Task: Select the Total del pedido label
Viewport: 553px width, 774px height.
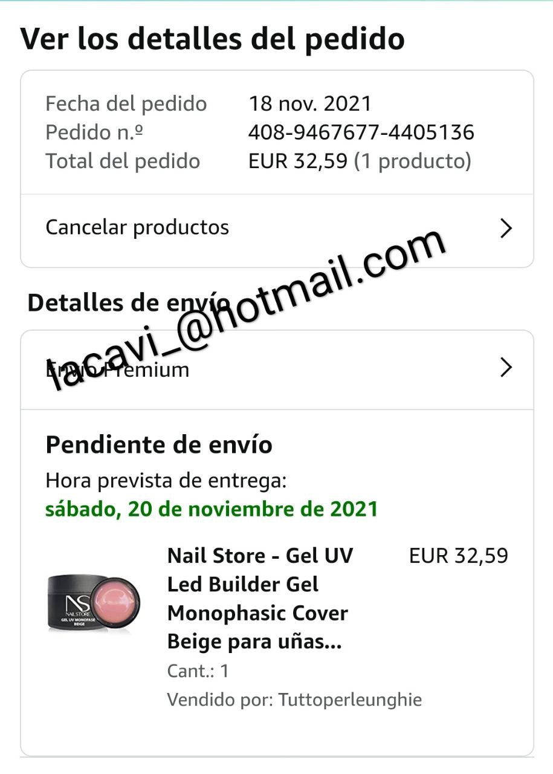Action: pyautogui.click(x=123, y=161)
